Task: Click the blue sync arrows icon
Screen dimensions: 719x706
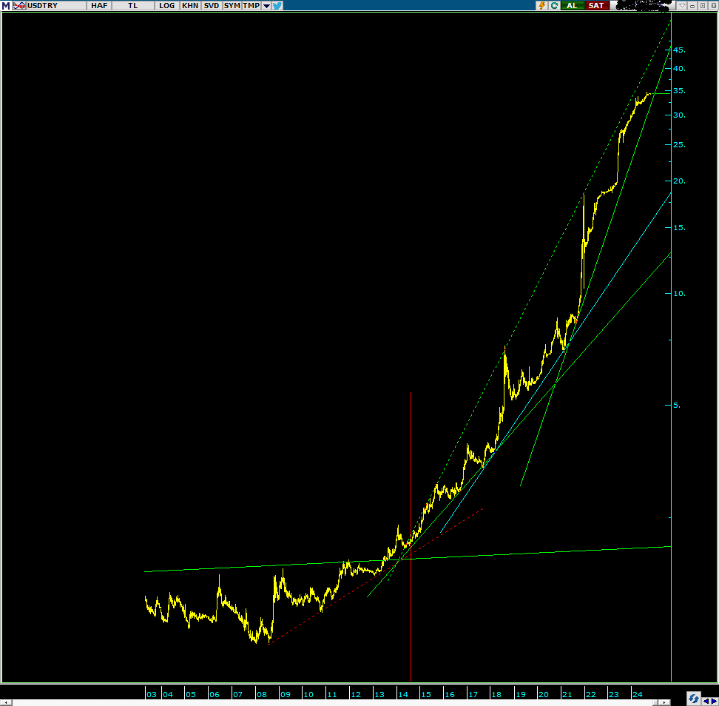Action: point(693,698)
